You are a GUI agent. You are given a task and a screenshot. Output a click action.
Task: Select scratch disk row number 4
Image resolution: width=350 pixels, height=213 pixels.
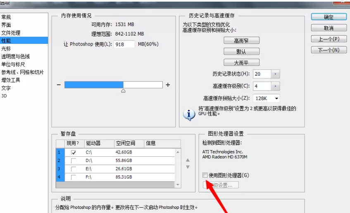60,177
